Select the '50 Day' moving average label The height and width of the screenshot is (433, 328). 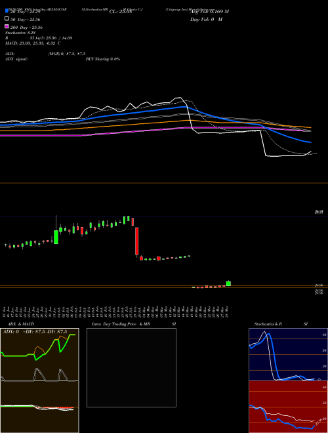coord(26,20)
